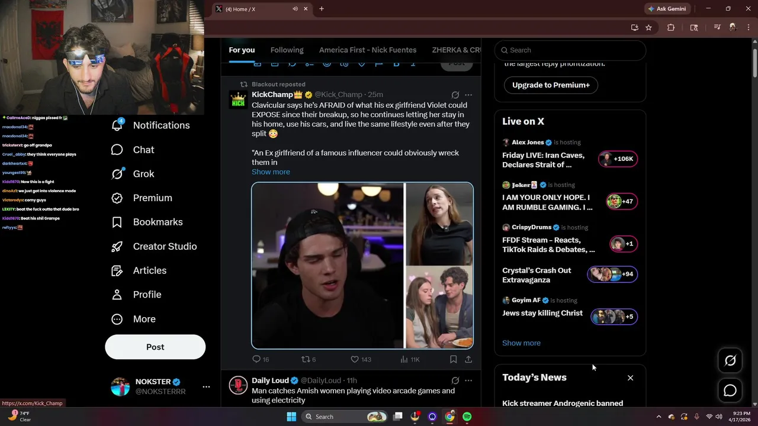758x426 pixels.
Task: Dismiss the Today's News panel
Action: (630, 377)
